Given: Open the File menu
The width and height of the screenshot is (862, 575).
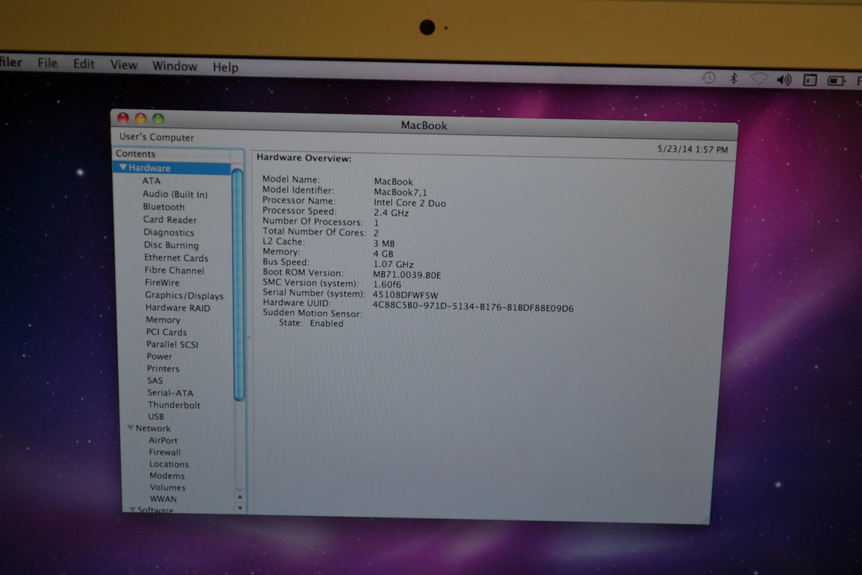Looking at the screenshot, I should click(47, 66).
